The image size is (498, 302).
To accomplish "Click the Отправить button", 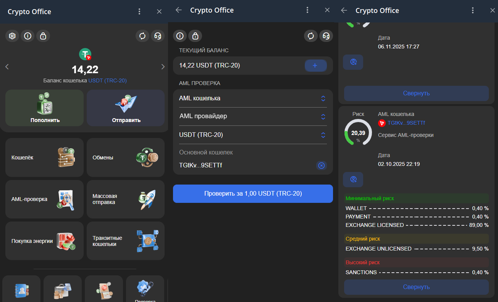I will point(126,108).
